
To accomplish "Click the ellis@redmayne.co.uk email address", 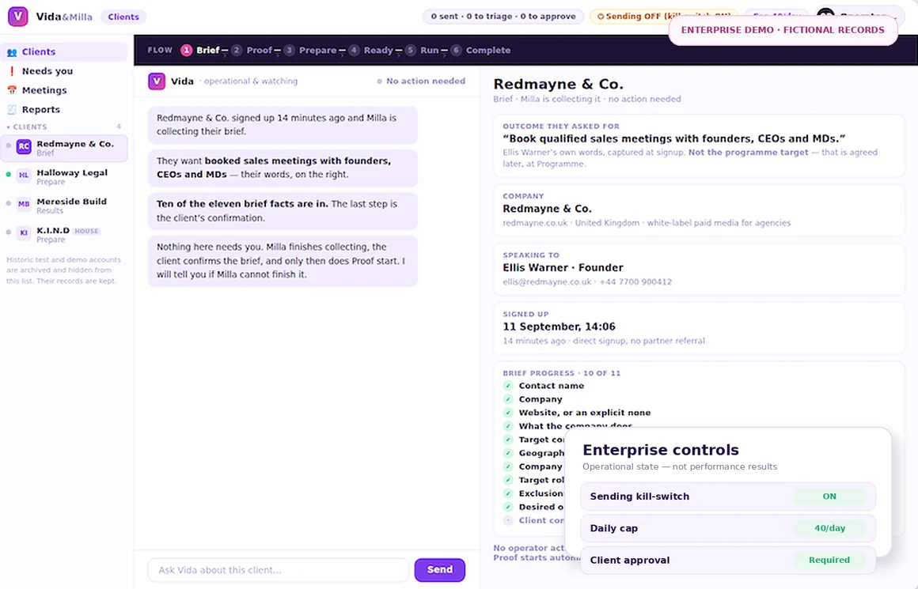I will (x=547, y=282).
